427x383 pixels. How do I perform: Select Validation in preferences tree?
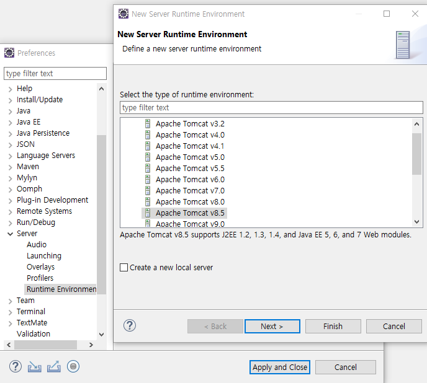pyautogui.click(x=34, y=334)
